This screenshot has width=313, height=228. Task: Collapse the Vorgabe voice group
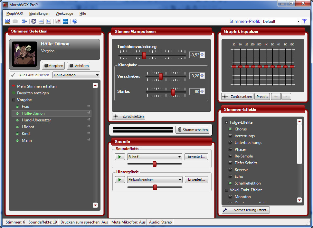14,100
